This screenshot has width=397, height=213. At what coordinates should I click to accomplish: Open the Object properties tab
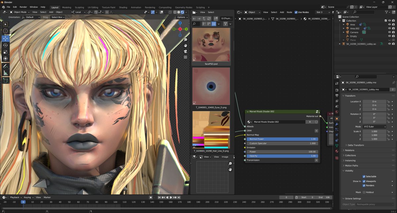pyautogui.click(x=337, y=118)
